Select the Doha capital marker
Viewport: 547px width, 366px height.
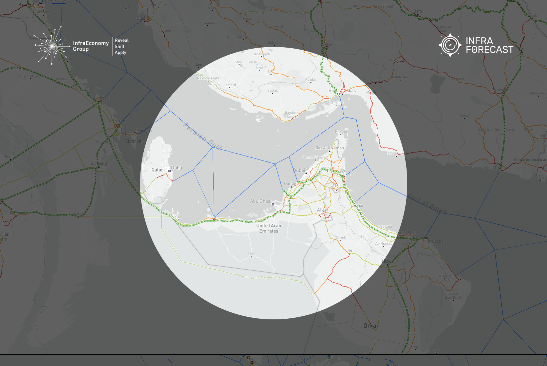[169, 171]
